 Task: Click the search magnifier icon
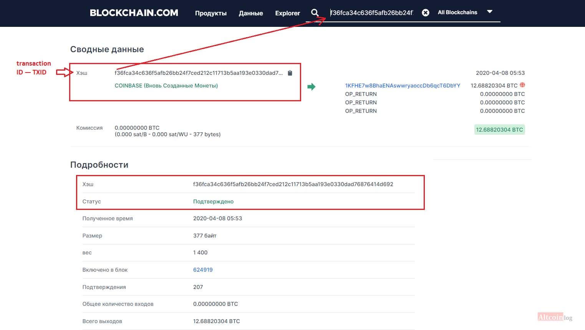pyautogui.click(x=315, y=13)
